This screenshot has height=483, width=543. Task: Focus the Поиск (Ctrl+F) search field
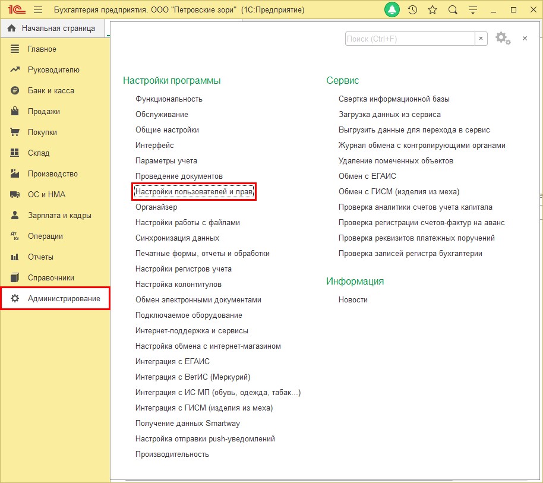[x=410, y=39]
